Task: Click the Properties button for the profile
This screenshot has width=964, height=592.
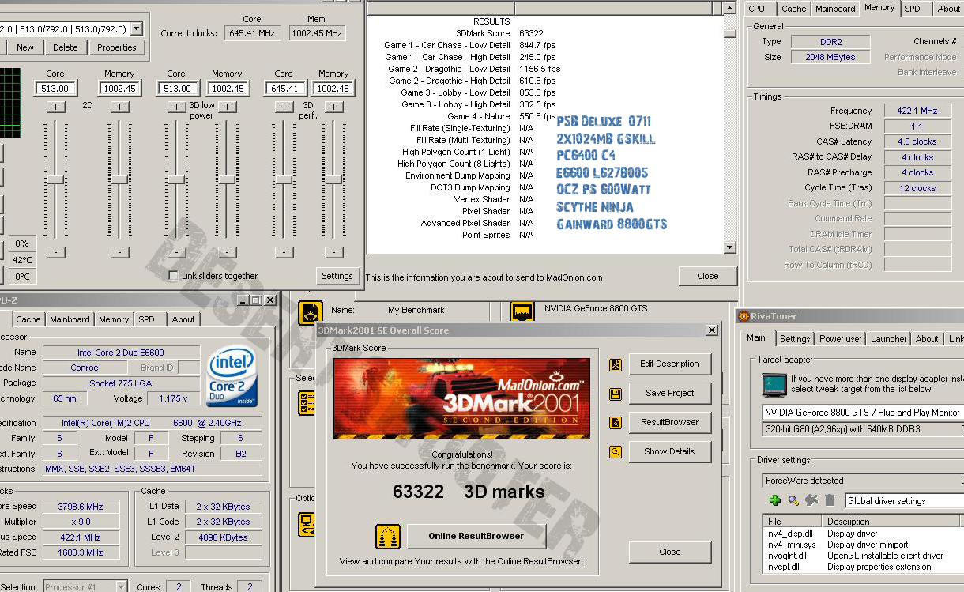Action: pos(117,47)
